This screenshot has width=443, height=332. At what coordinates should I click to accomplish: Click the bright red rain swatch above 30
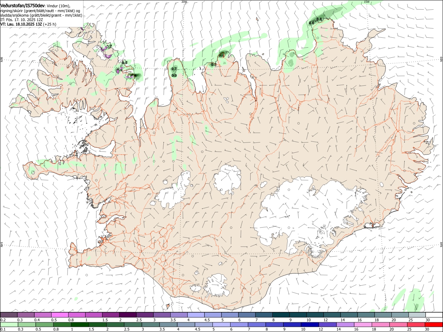[434, 324]
